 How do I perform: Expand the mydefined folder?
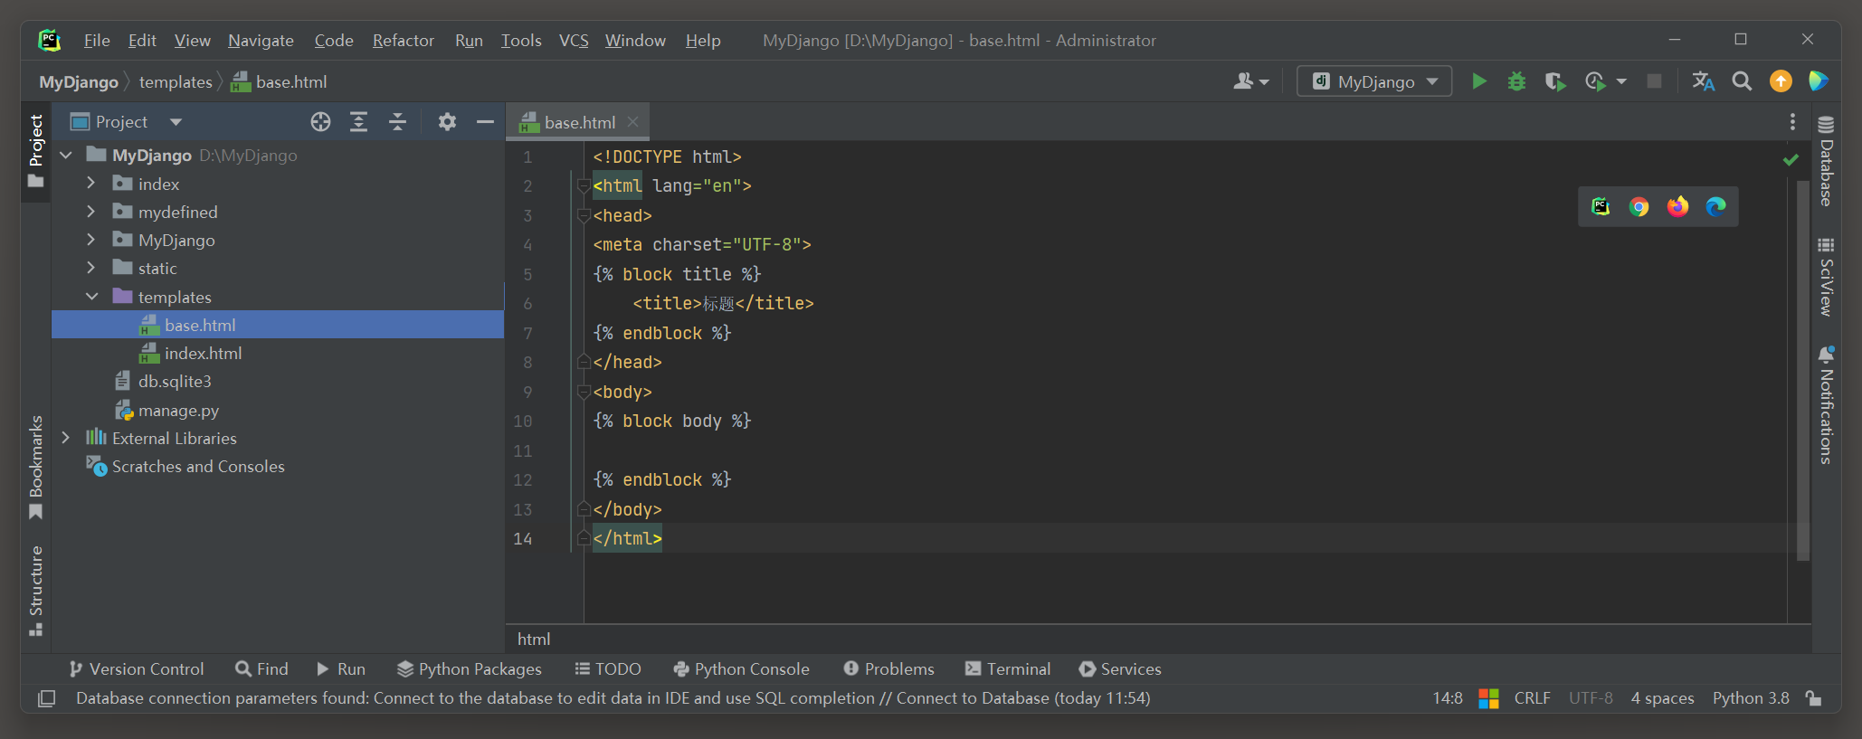tap(90, 212)
